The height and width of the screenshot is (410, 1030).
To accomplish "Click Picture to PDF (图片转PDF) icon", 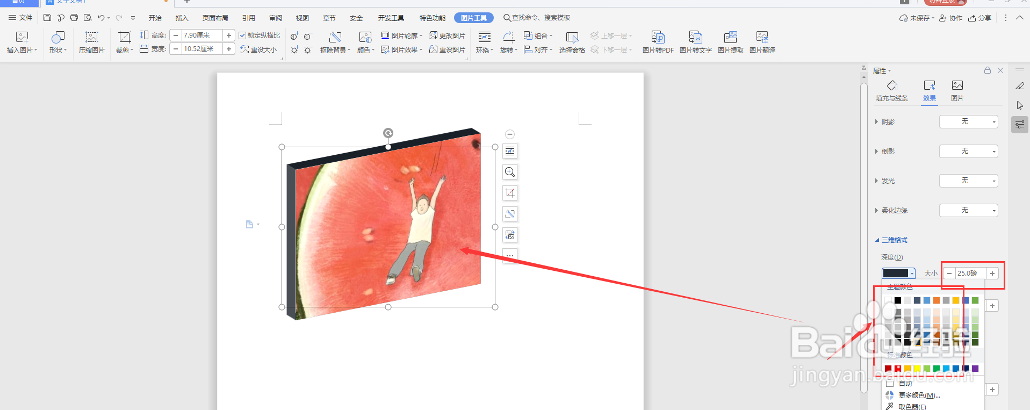I will [658, 38].
